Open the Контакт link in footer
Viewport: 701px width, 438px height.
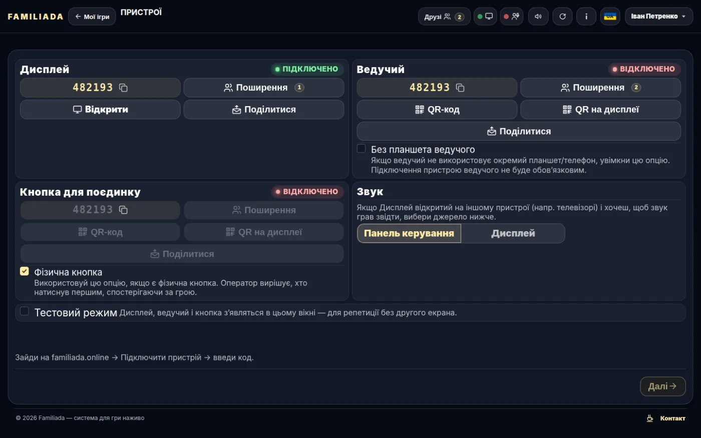point(672,418)
